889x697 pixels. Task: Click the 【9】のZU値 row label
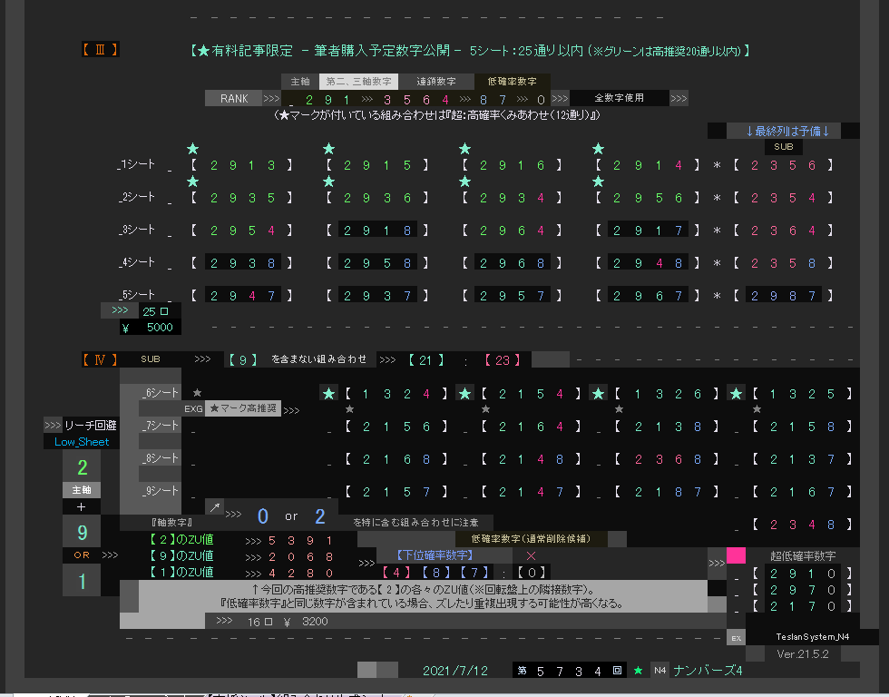(181, 555)
